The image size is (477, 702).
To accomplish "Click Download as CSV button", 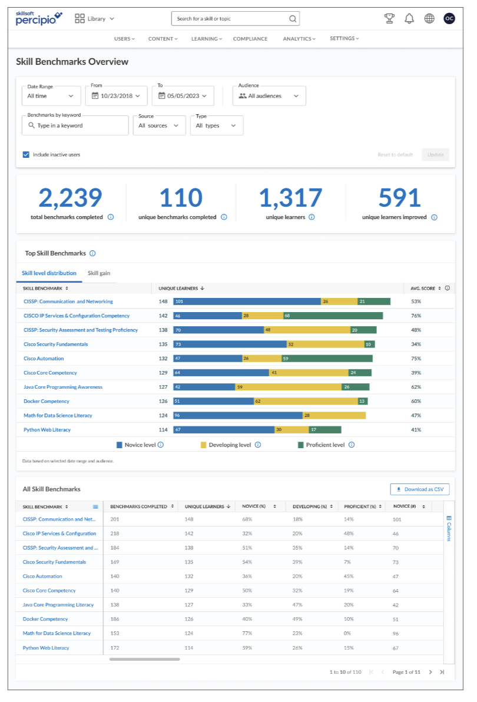I will point(420,489).
